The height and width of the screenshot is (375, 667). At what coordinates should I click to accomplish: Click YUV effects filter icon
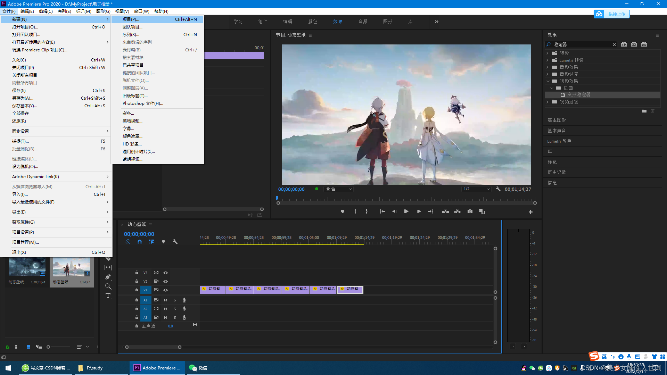point(644,44)
